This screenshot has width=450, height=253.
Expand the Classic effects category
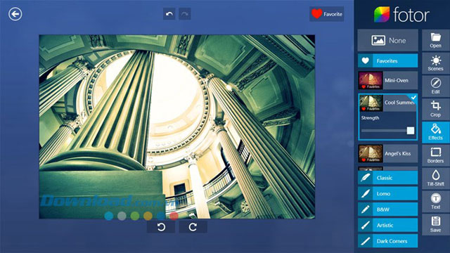tap(387, 178)
